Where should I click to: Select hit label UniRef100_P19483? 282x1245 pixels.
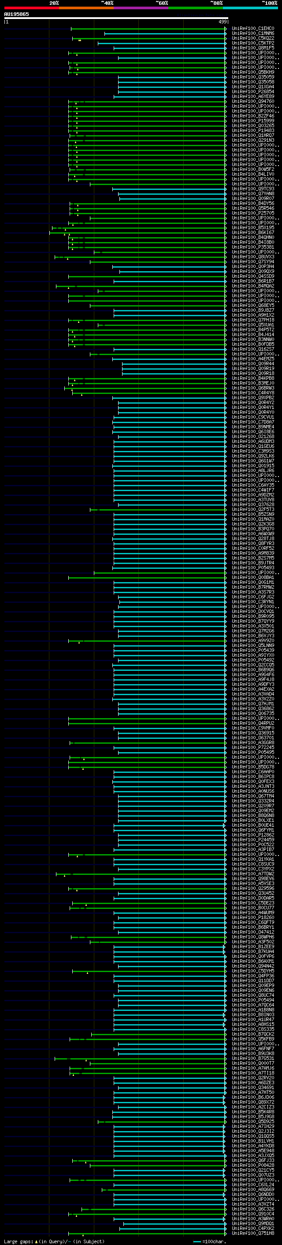(x=252, y=130)
